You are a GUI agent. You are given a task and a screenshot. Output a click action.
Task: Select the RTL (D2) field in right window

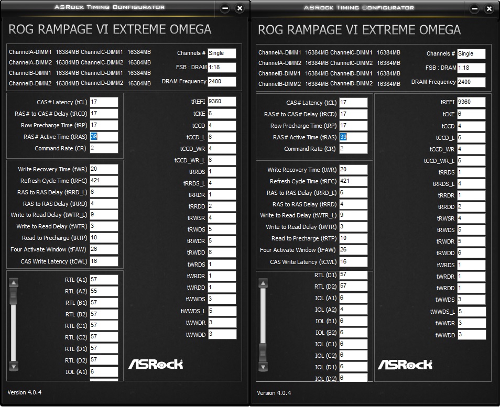[x=353, y=286]
